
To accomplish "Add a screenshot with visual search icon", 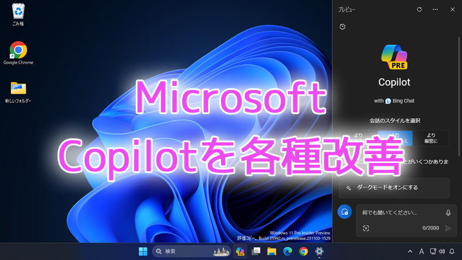I will (x=366, y=228).
